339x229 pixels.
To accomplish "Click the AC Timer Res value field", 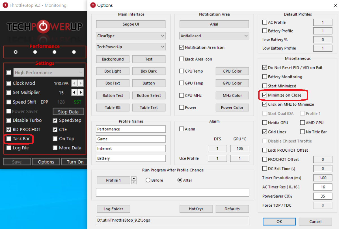I will point(323,187).
